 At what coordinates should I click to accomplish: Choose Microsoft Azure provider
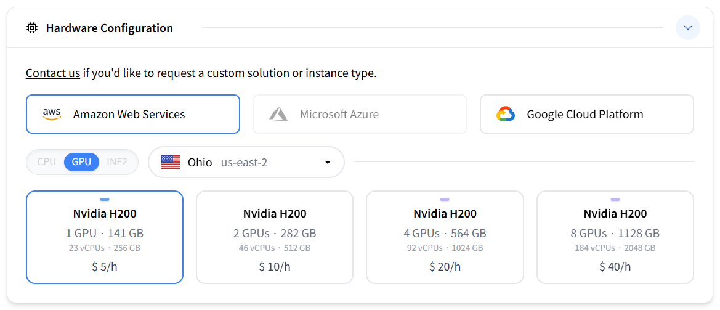360,114
